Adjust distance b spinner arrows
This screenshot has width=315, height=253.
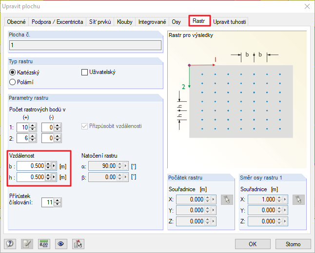click(x=48, y=166)
